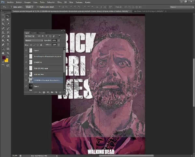The height and width of the screenshot is (157, 195).
Task: Hide the Capa 6 layer
Action: click(x=26, y=50)
